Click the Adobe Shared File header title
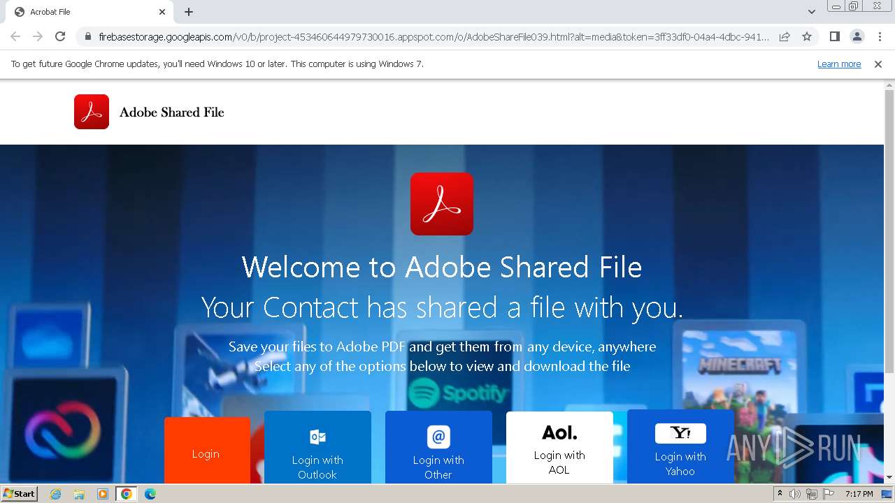 pos(172,112)
